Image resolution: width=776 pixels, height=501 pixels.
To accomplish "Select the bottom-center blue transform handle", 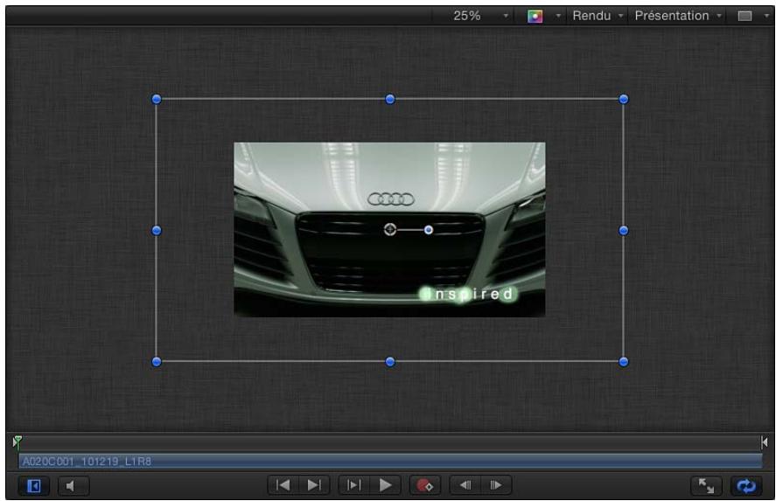I will pos(390,361).
